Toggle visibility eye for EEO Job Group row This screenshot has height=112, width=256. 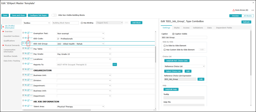coord(26,43)
